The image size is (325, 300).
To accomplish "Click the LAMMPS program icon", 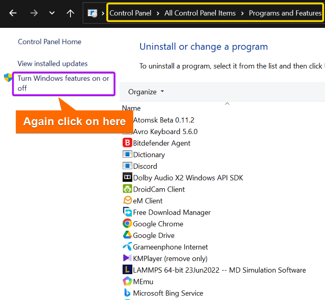I will pos(127,269).
